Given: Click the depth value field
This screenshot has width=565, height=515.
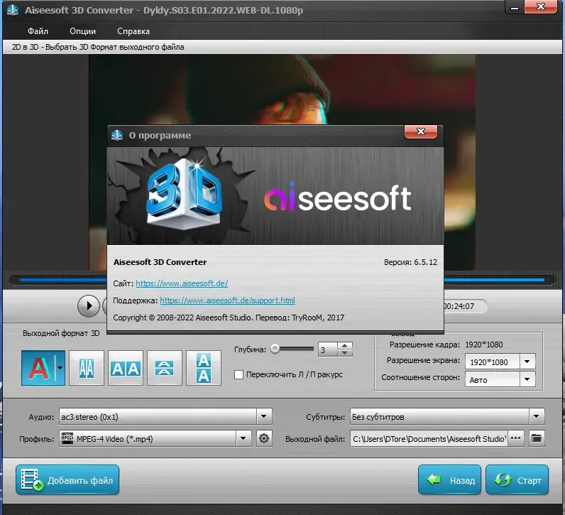Looking at the screenshot, I should (327, 349).
